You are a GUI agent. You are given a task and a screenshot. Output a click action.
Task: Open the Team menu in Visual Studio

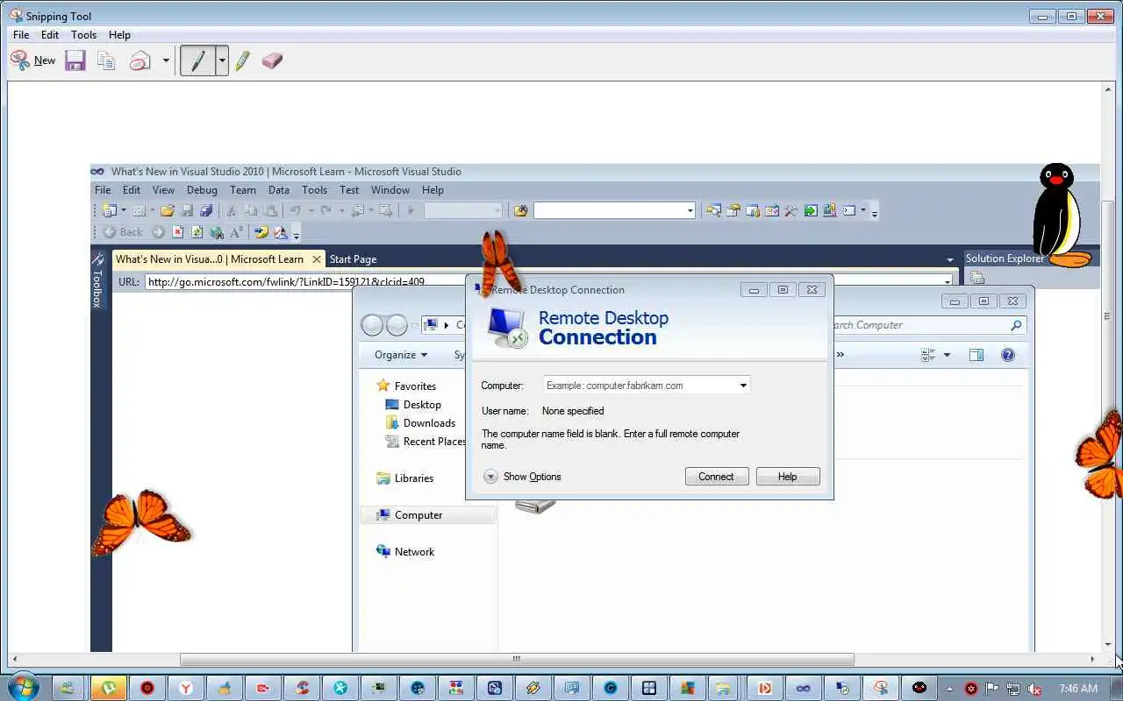pyautogui.click(x=243, y=190)
